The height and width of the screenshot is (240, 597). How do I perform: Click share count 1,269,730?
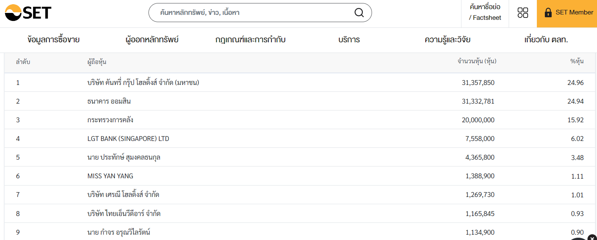click(480, 195)
